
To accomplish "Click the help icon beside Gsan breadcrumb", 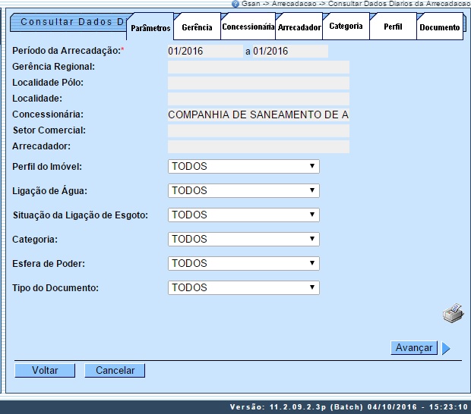I will tap(235, 4).
